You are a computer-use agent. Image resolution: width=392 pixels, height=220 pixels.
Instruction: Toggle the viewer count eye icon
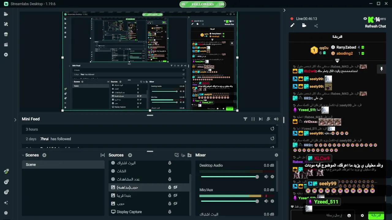coord(365,19)
